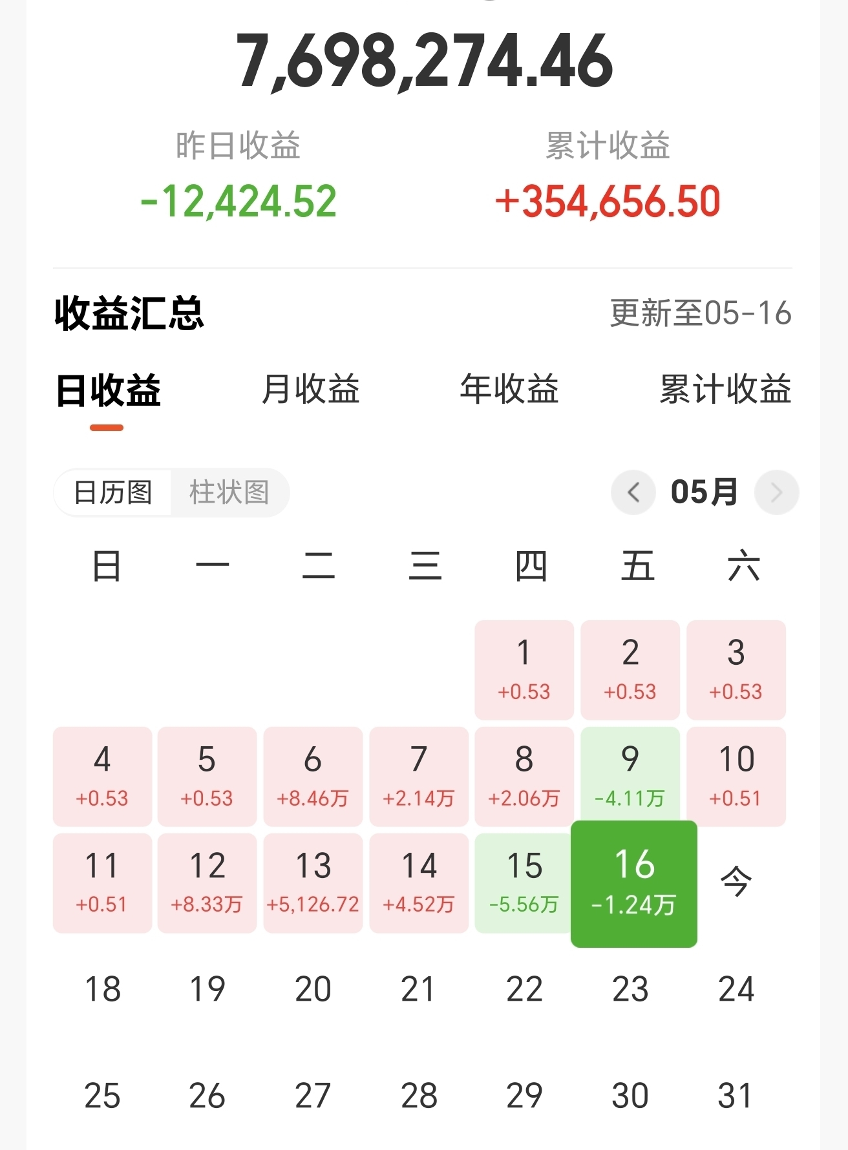Select May 7 with +2.14万
This screenshot has width=848, height=1150.
coord(419,777)
